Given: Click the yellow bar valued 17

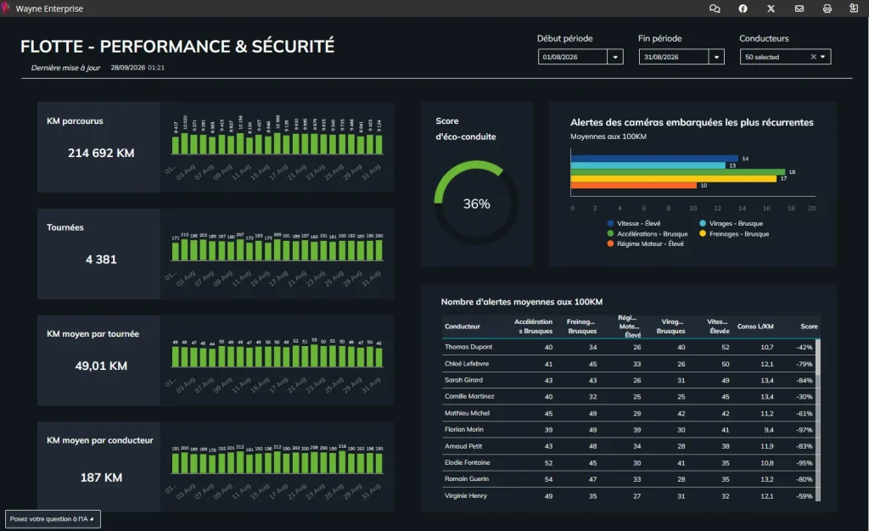Looking at the screenshot, I should pos(673,179).
